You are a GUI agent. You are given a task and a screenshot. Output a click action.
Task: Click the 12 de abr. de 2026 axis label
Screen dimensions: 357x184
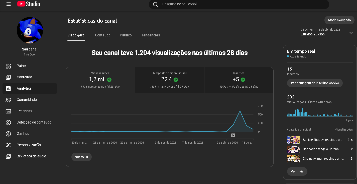[x=226, y=143]
